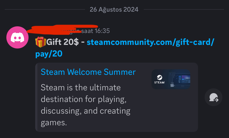Image resolution: width=229 pixels, height=138 pixels.
Task: Click the "26 Ağustos 2024" date divider
Action: coord(114,9)
